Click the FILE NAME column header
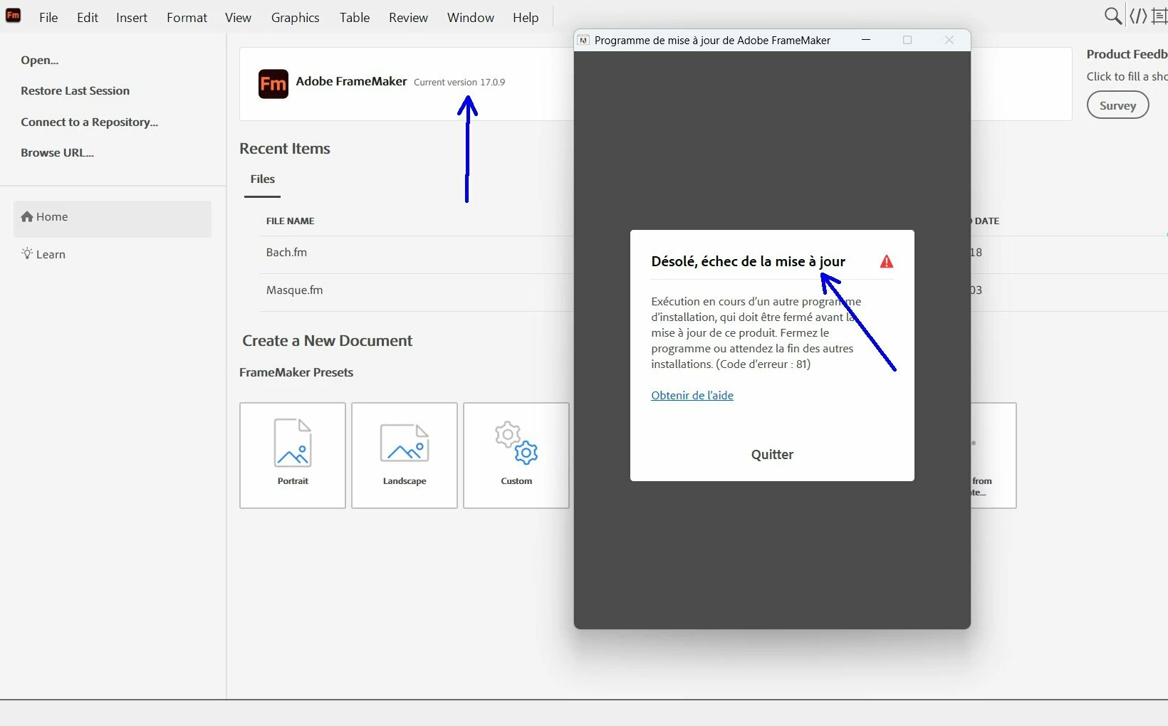1168x726 pixels. tap(291, 221)
